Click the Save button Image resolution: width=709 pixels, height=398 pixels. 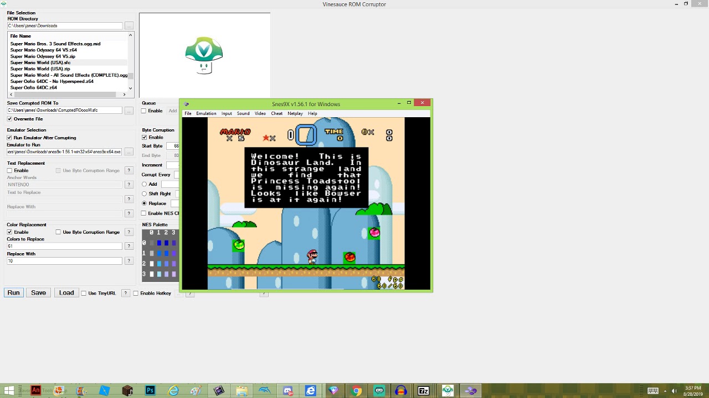38,292
